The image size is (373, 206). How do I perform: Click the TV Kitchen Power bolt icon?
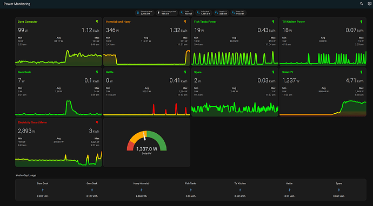coord(361,22)
